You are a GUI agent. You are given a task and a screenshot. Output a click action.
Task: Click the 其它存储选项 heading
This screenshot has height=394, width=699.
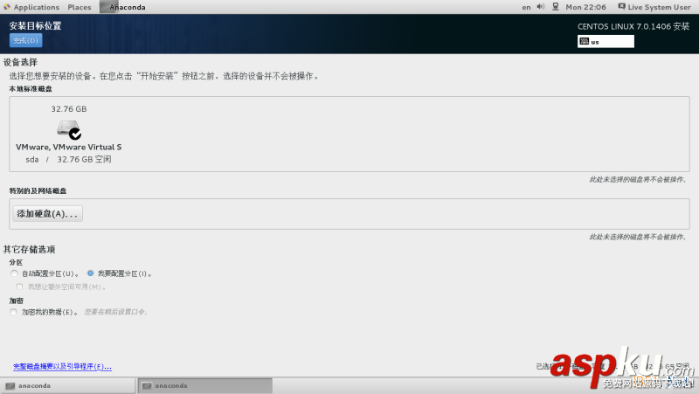tap(29, 250)
